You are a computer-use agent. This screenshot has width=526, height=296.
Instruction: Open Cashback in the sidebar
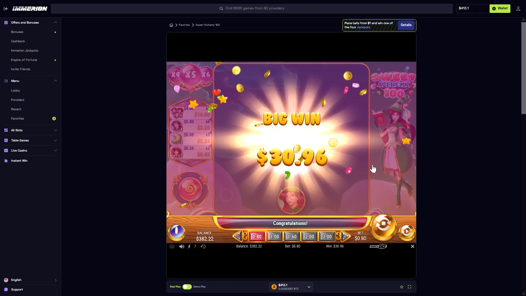click(x=18, y=41)
